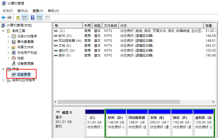Open the 查看(V) menu
Screen dimensions: 218x138
point(38,11)
